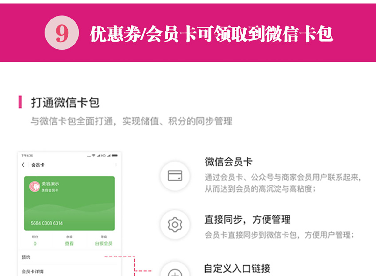Click the 美容演示 round logo on card
The image size is (376, 276).
(34, 187)
